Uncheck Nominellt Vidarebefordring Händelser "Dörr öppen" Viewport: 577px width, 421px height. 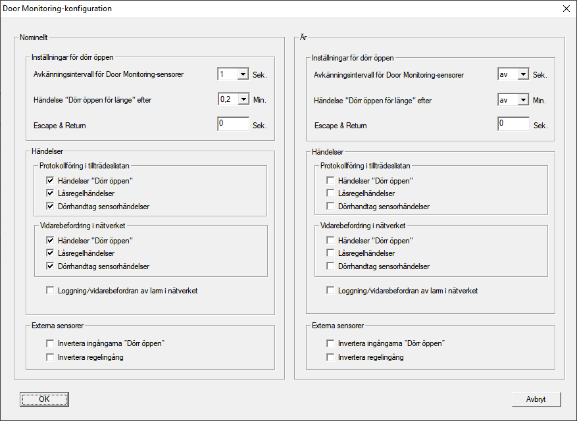click(51, 241)
